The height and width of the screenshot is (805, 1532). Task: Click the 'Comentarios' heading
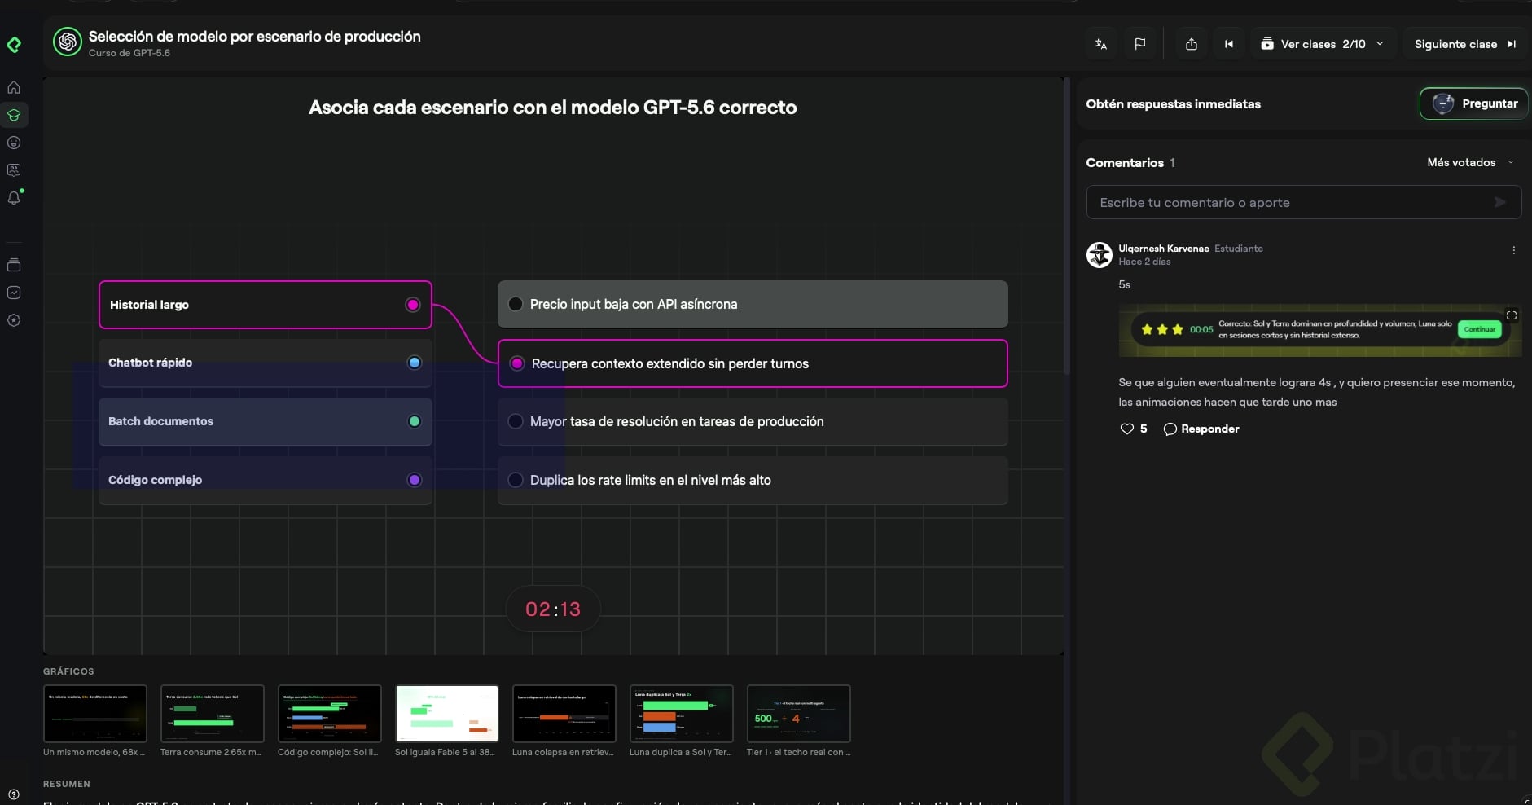pos(1125,162)
